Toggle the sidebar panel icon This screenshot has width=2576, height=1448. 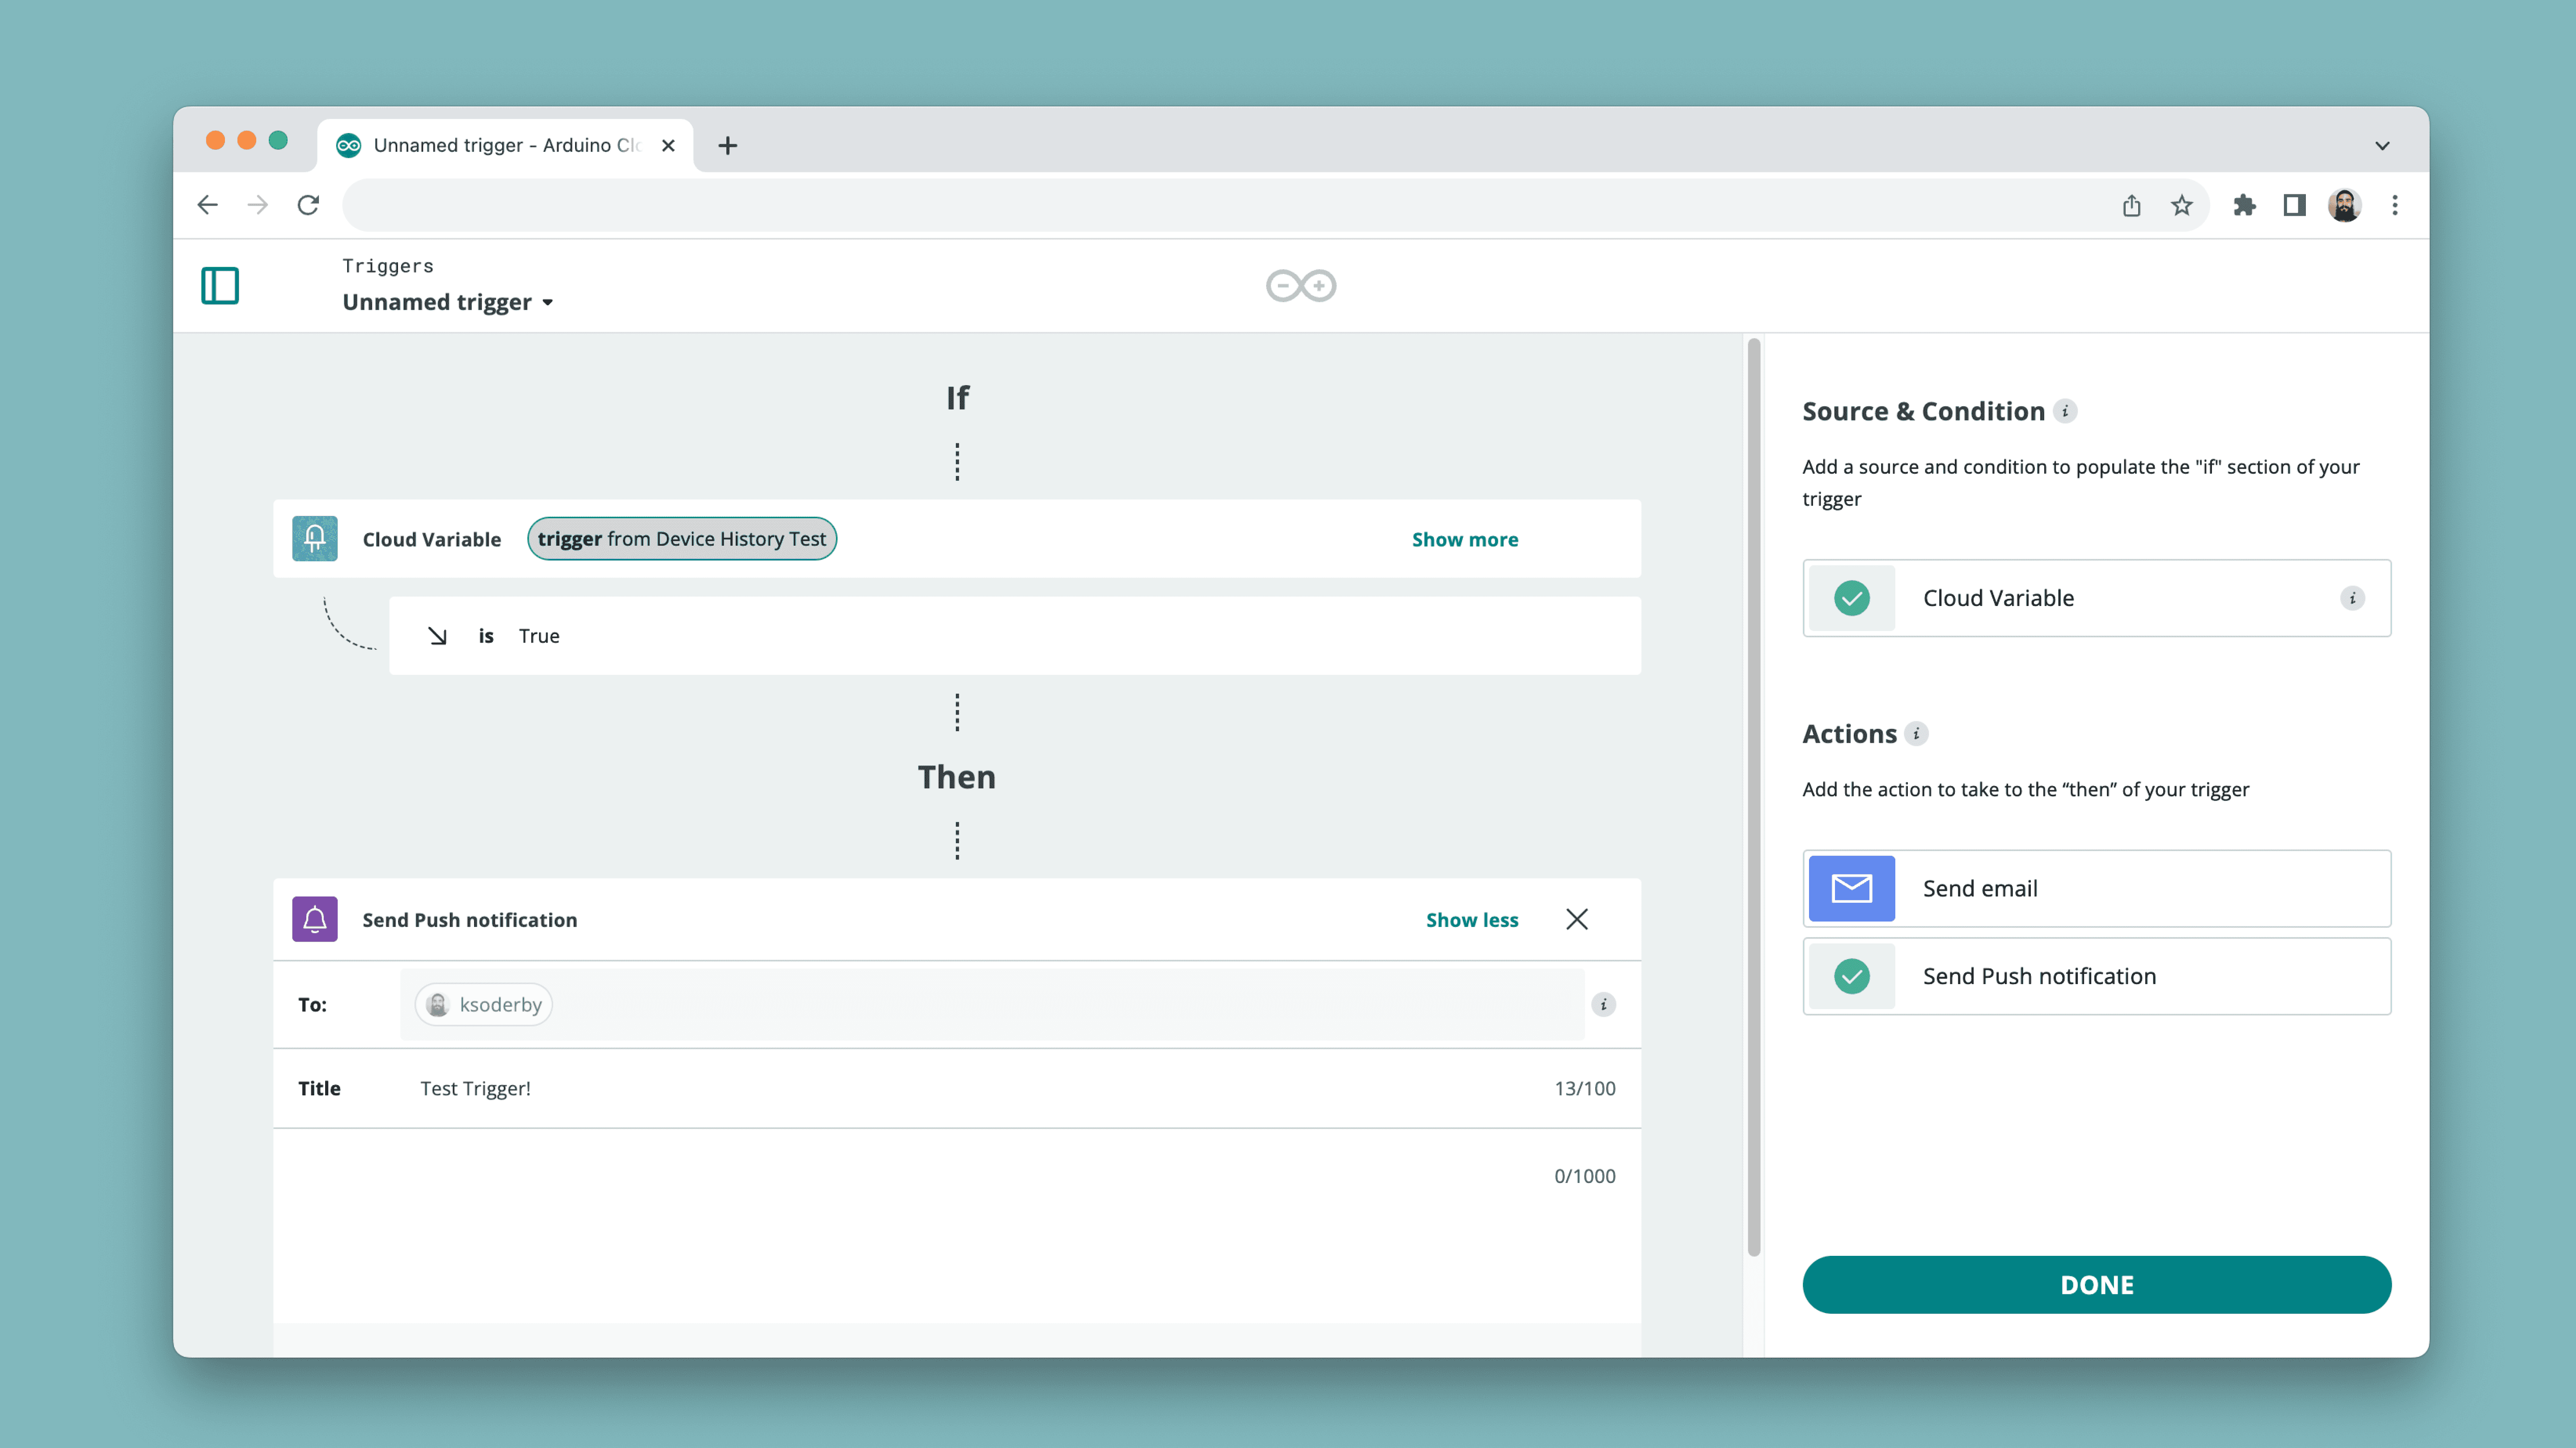pos(219,286)
